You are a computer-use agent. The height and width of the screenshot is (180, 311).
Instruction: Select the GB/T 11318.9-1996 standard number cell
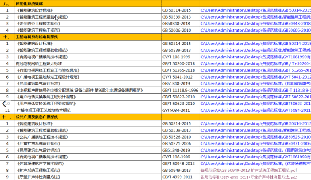(x=180, y=90)
